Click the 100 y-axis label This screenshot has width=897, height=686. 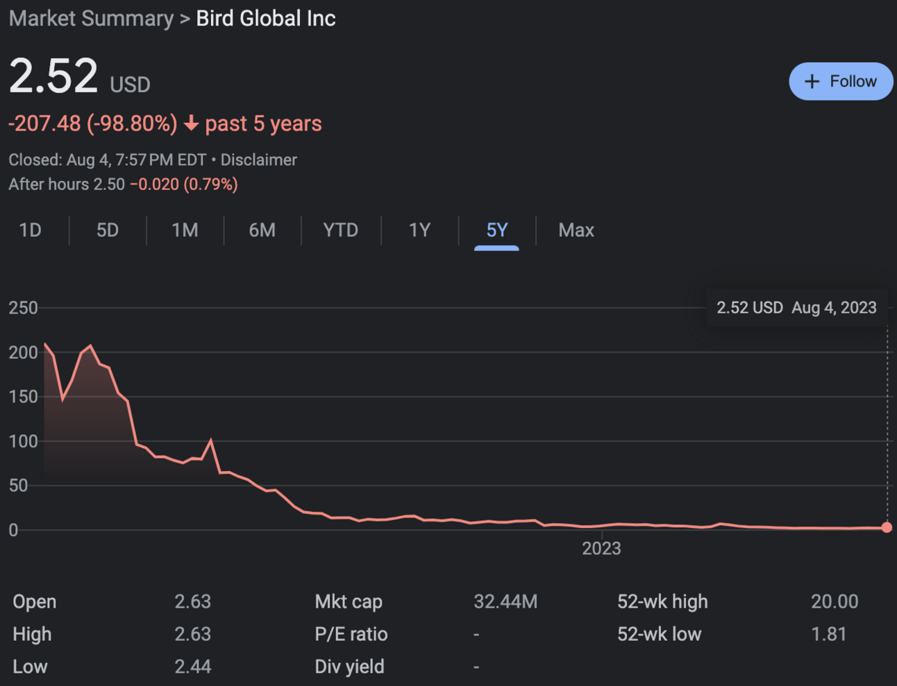click(x=23, y=441)
